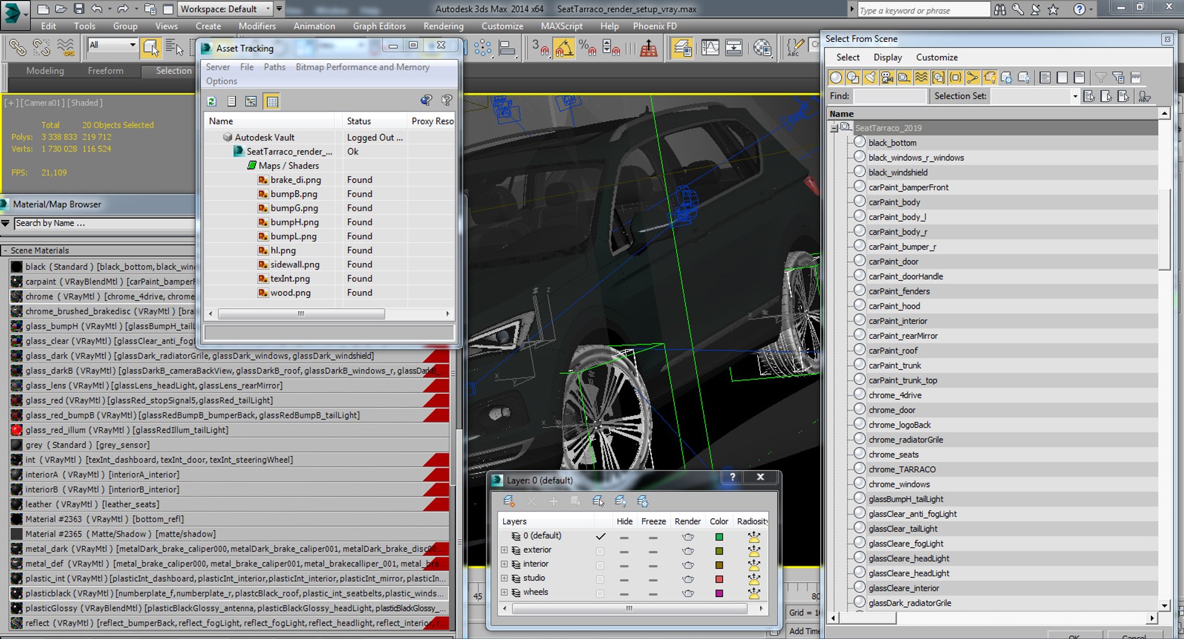Viewport: 1184px width, 639px height.
Task: Click Freeze/Unfreeze All Layers icon
Action: pos(643,501)
